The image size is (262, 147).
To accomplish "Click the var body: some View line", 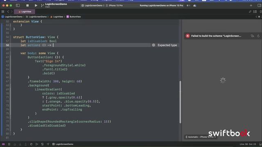I will (x=39, y=53).
